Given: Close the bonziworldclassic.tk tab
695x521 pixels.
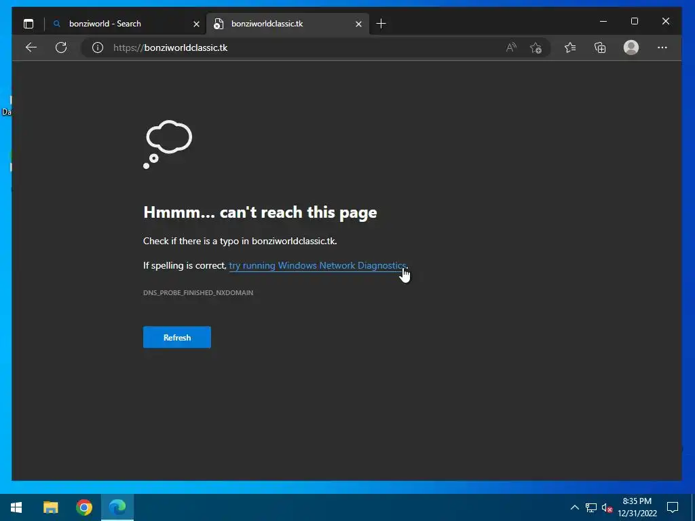Looking at the screenshot, I should point(358,24).
